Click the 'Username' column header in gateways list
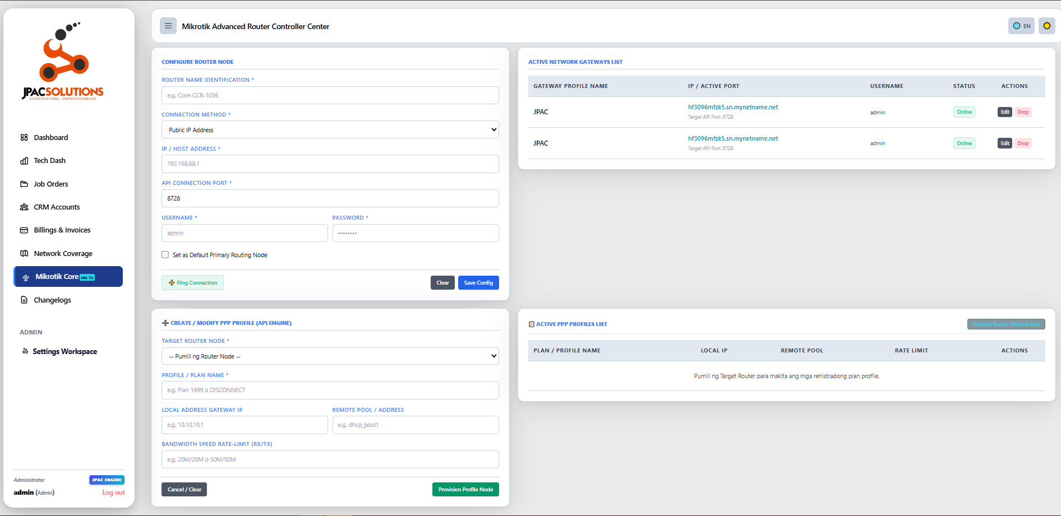 (x=887, y=86)
